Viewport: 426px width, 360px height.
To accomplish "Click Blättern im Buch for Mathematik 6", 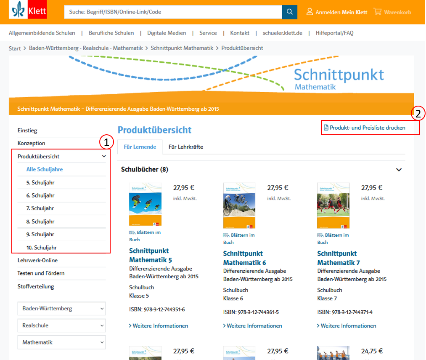I will pyautogui.click(x=239, y=239).
